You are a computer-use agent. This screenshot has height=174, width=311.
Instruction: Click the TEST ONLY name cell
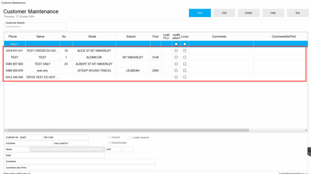tap(42, 64)
